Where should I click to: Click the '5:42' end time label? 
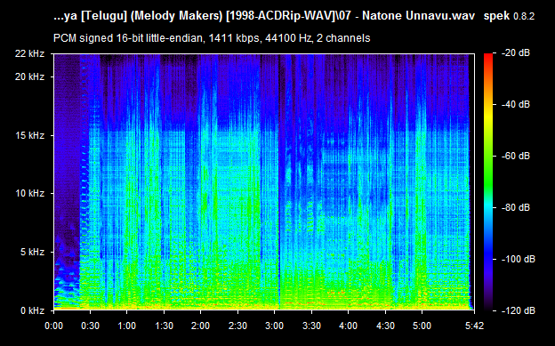pyautogui.click(x=474, y=326)
